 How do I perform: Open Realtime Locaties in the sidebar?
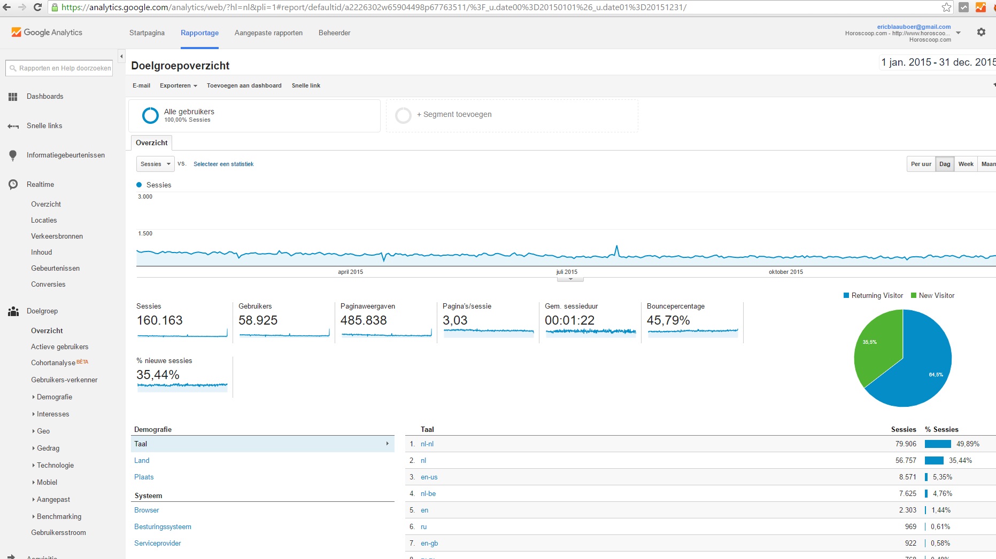click(x=44, y=221)
